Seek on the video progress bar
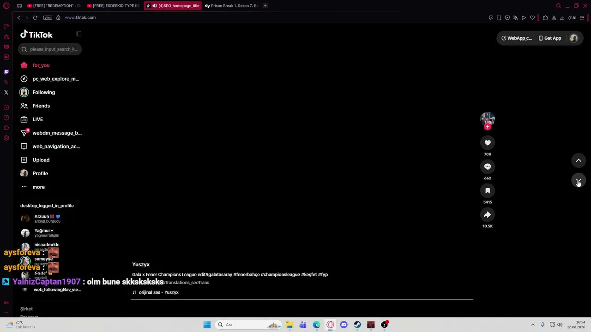The image size is (591, 332). tap(302, 299)
